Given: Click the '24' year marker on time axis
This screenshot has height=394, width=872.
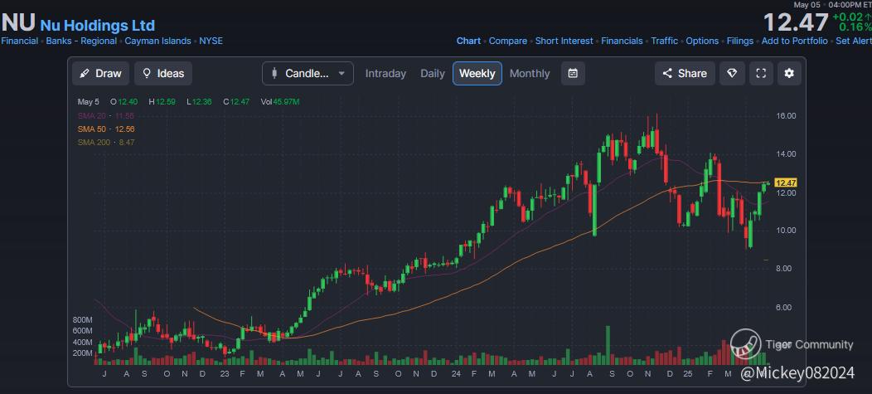Looking at the screenshot, I should [x=455, y=373].
